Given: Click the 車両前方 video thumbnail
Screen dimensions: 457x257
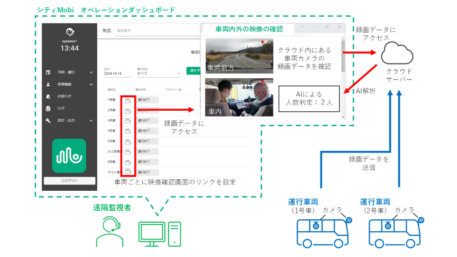Looking at the screenshot, I should pos(239,56).
